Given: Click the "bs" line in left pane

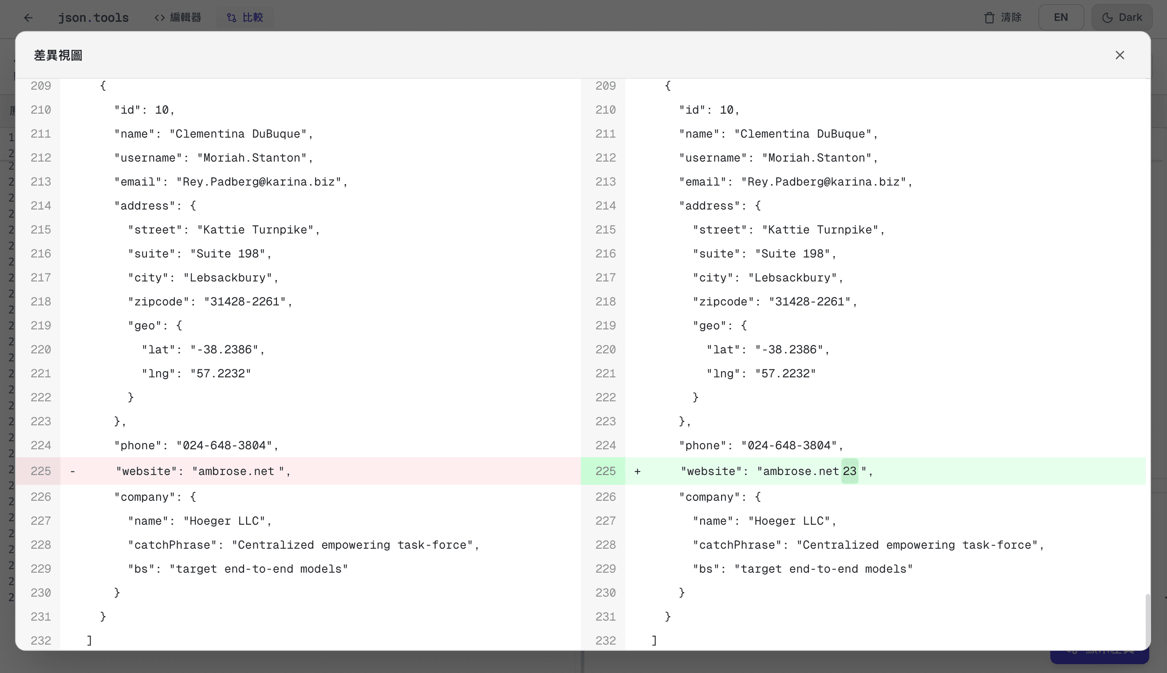Looking at the screenshot, I should [238, 569].
